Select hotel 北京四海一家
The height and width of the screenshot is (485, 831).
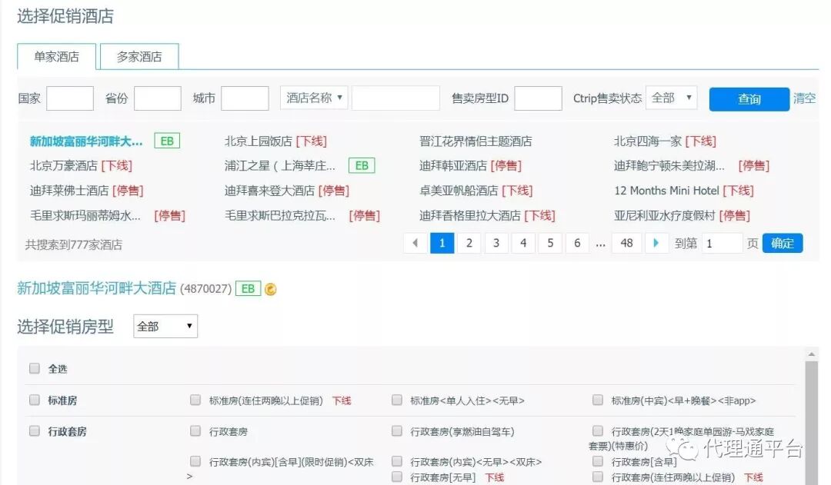pos(648,141)
